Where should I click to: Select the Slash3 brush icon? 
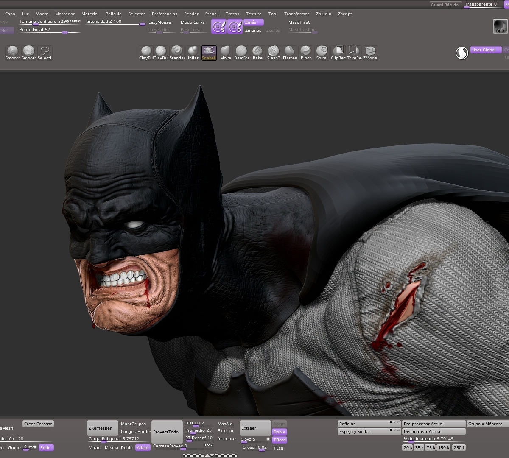pos(274,51)
